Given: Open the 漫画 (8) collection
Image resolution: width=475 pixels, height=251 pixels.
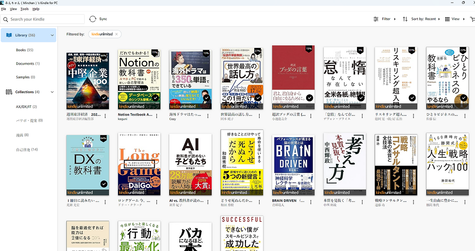Looking at the screenshot, I should click(22, 135).
